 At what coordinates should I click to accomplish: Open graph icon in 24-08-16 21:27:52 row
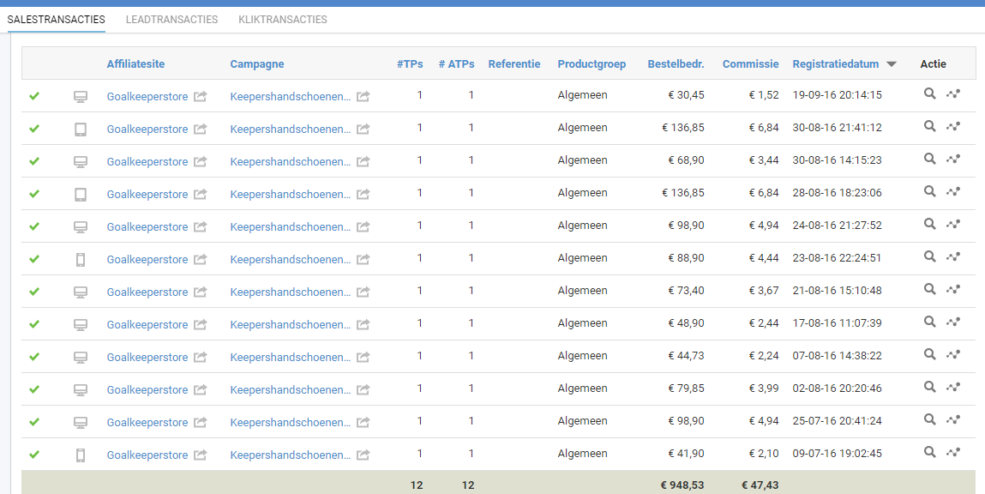pos(953,225)
